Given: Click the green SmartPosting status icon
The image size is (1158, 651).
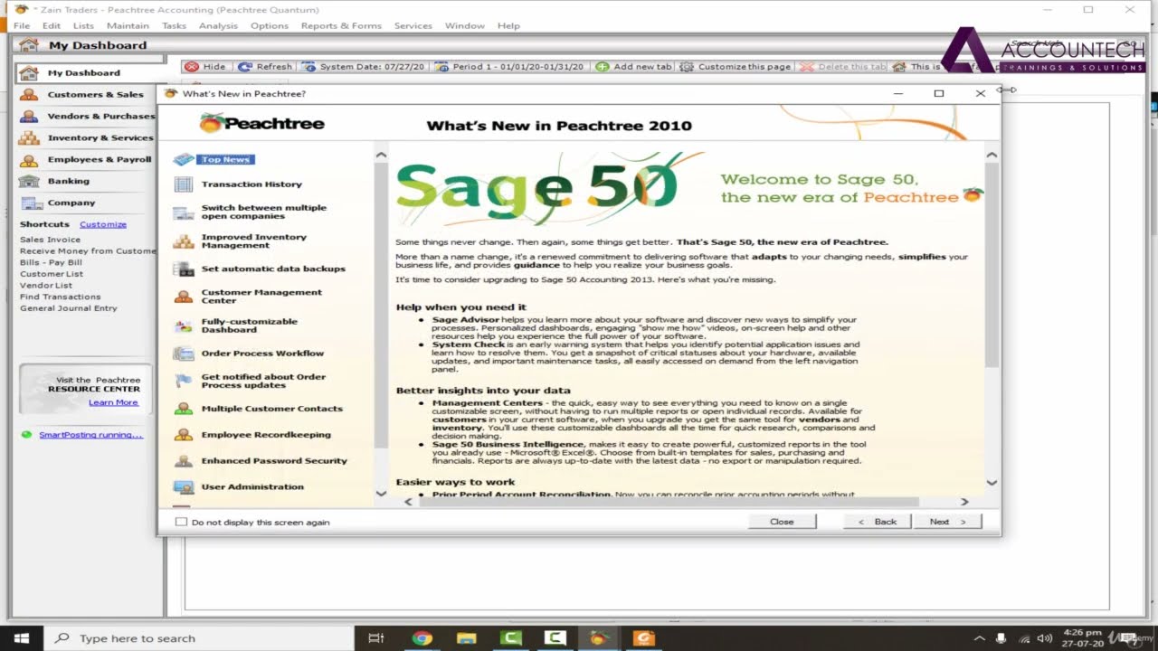Looking at the screenshot, I should [x=26, y=435].
